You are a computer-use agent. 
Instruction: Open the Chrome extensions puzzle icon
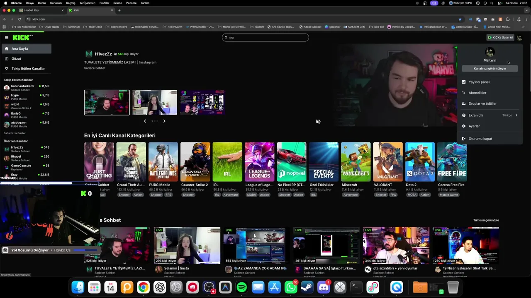pos(508,19)
